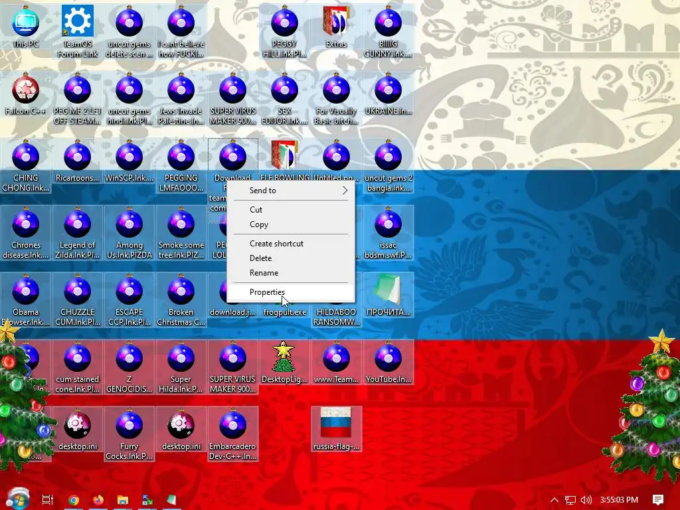Select the Ricartoons desktop icon
680x510 pixels.
point(77,161)
